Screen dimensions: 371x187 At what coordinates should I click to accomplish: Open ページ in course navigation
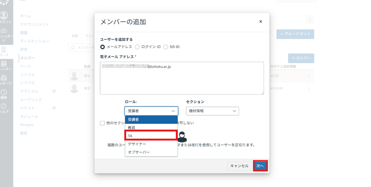click(26, 66)
